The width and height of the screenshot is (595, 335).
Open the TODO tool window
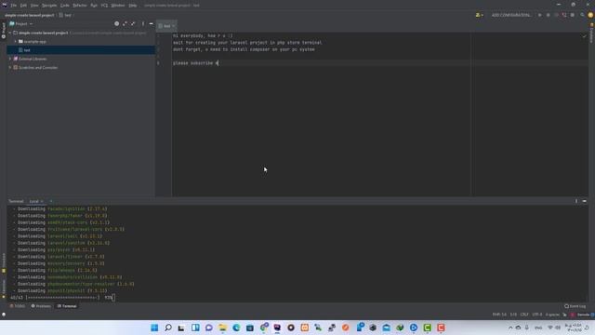click(x=18, y=306)
